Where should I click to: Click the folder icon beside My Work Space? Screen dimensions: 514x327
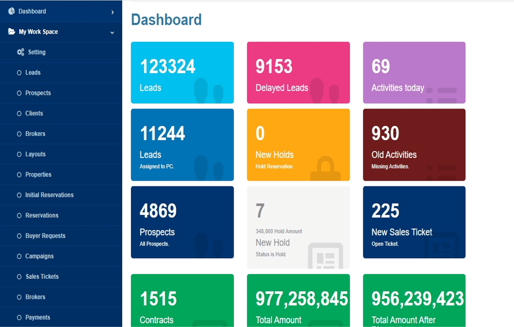pyautogui.click(x=11, y=32)
